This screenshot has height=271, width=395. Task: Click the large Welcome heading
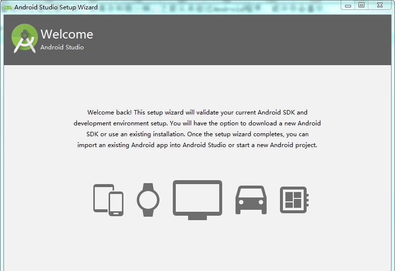(67, 34)
